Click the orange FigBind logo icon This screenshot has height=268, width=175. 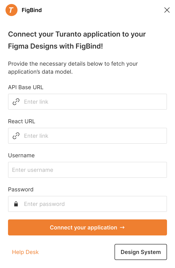click(11, 10)
